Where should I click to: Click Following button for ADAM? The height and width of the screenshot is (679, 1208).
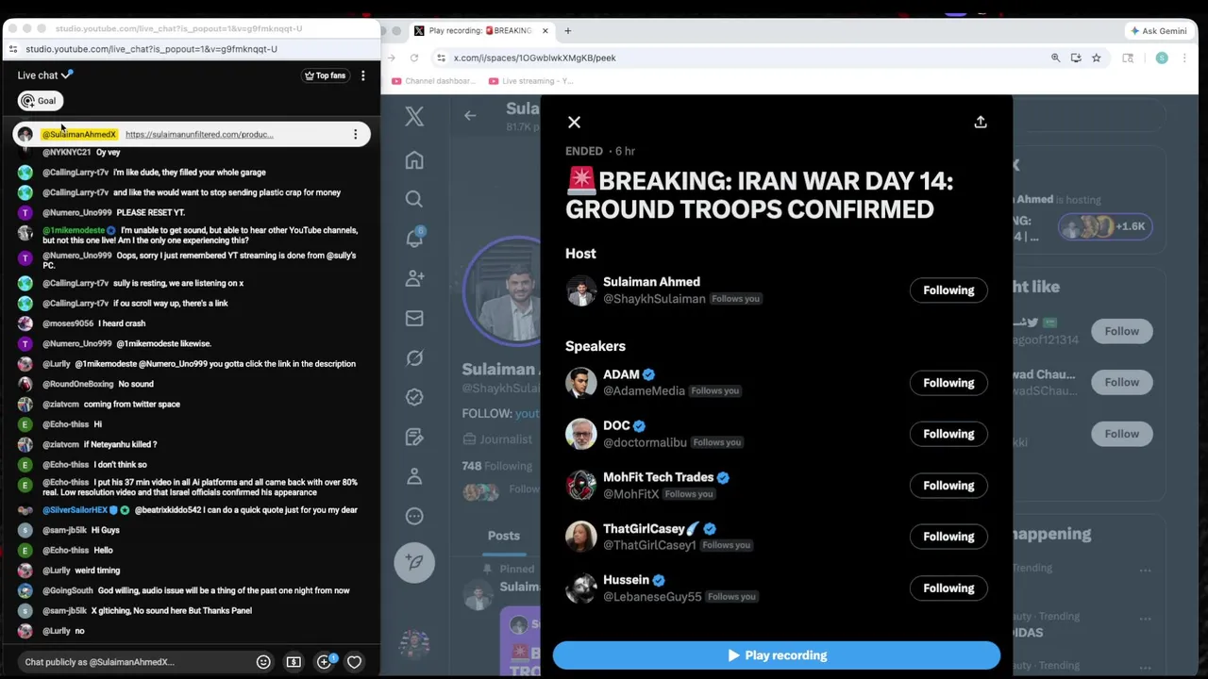click(x=948, y=383)
